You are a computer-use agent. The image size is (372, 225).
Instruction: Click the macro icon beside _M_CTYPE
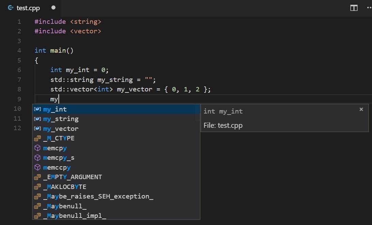coord(37,138)
